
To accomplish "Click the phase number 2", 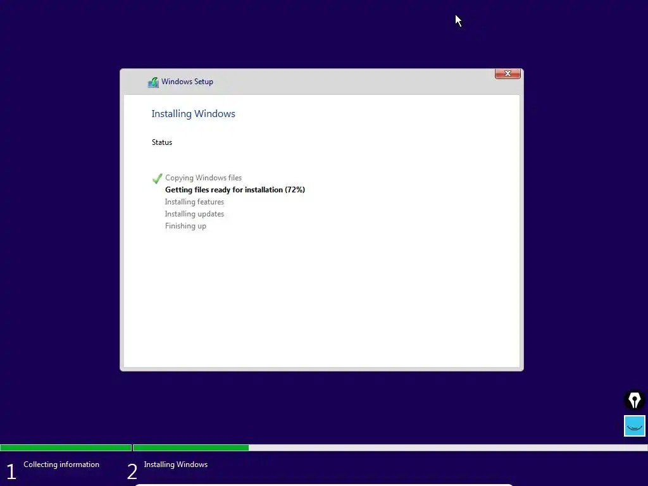I will pos(132,471).
